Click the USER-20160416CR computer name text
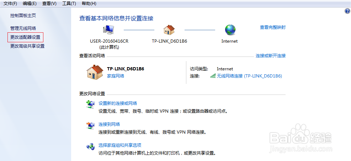Image resolution: width=351 pixels, height=161 pixels. (x=109, y=41)
